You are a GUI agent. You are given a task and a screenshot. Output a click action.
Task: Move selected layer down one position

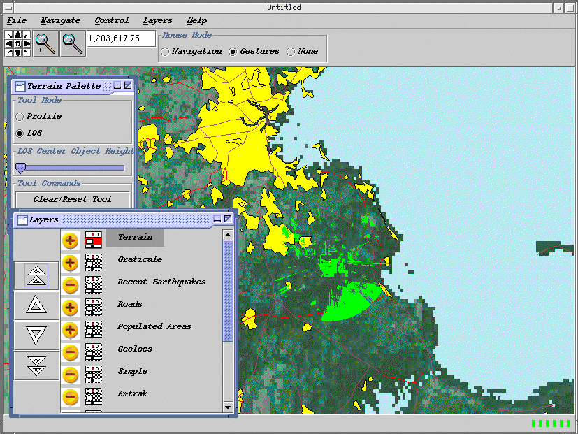[36, 335]
